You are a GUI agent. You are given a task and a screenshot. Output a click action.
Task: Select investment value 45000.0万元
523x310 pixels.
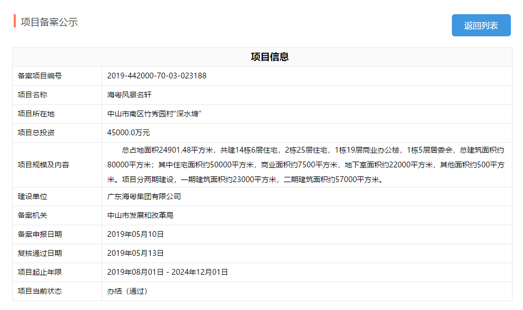pyautogui.click(x=129, y=133)
